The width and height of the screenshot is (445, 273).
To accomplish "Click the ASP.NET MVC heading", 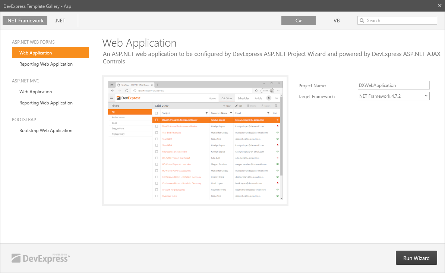I will click(26, 81).
